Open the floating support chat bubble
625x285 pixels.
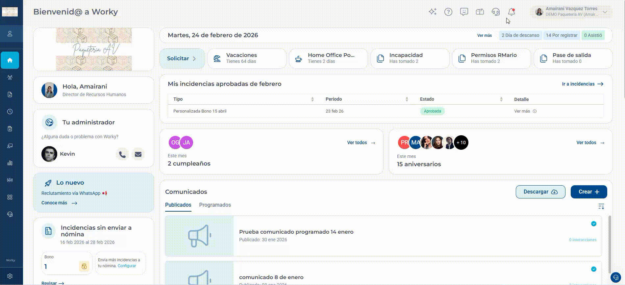[x=616, y=277]
